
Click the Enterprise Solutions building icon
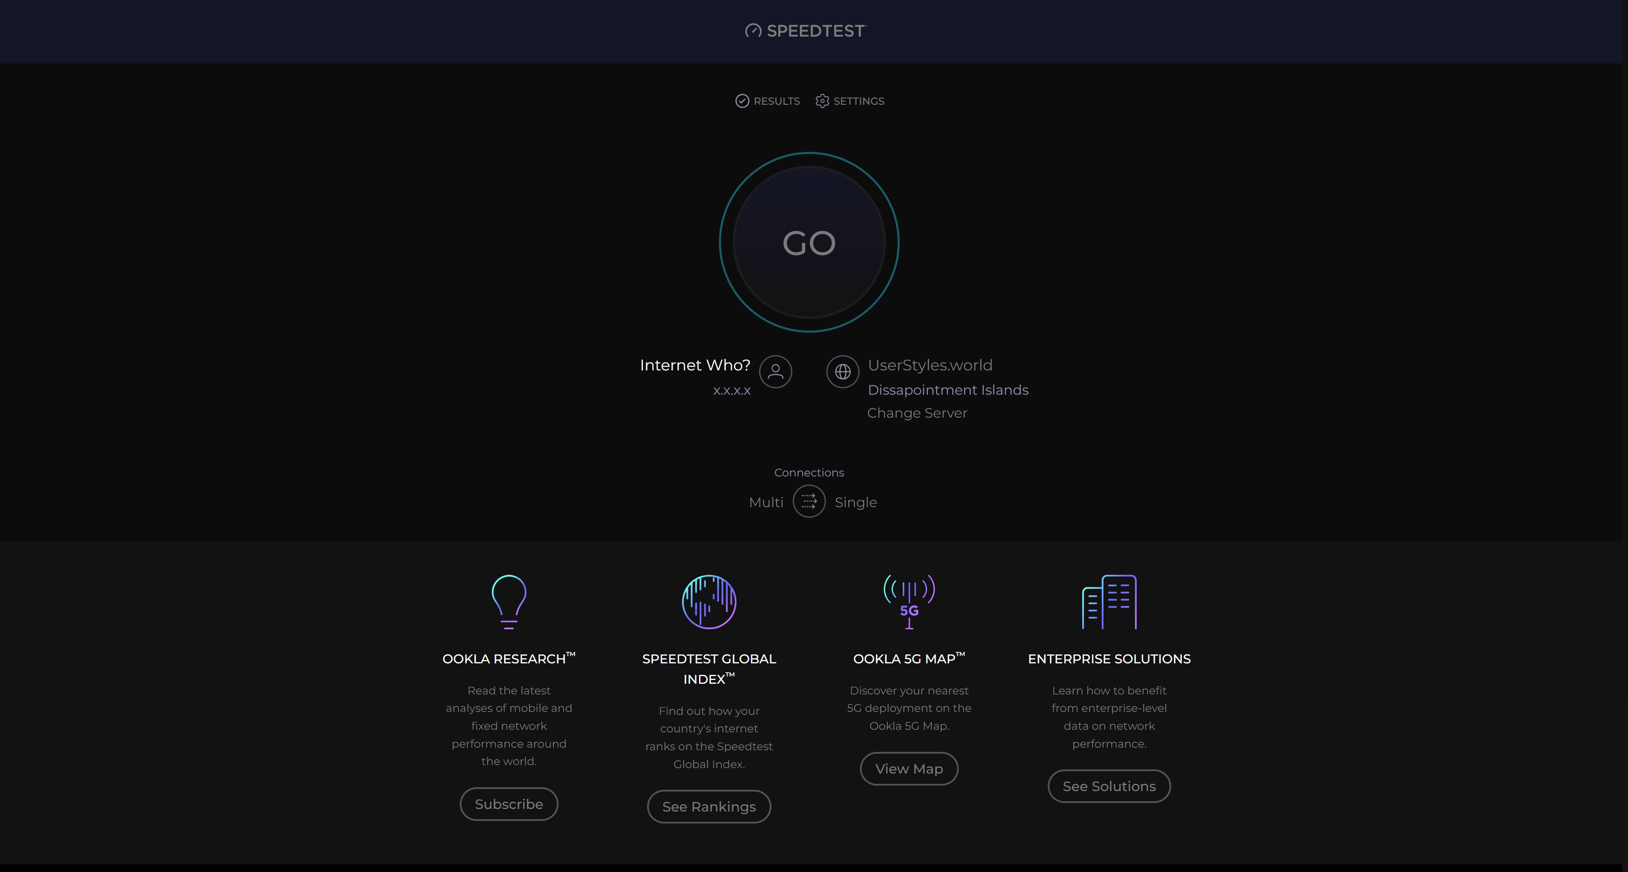pos(1109,603)
